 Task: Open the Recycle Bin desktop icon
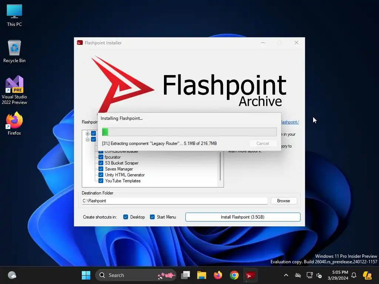click(x=14, y=51)
